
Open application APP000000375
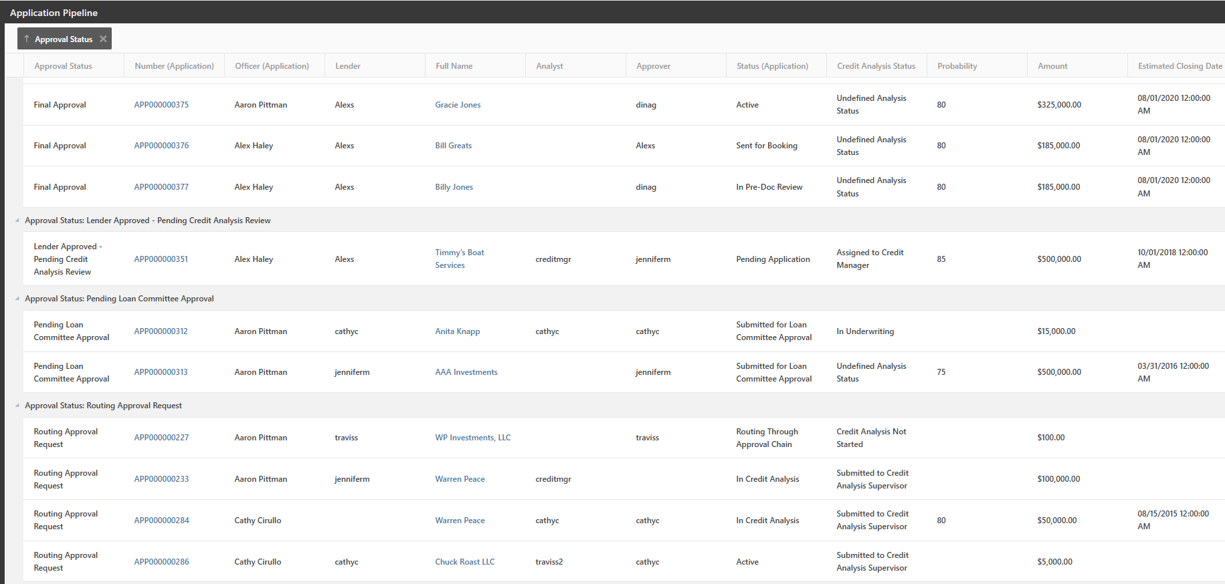[161, 105]
